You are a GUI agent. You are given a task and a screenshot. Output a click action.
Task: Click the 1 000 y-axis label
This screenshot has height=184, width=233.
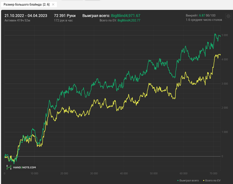click(225, 132)
